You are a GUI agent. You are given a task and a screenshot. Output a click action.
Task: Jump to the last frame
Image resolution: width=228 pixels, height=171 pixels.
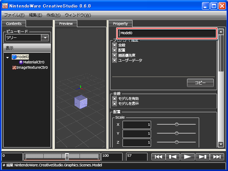[x=217, y=157]
